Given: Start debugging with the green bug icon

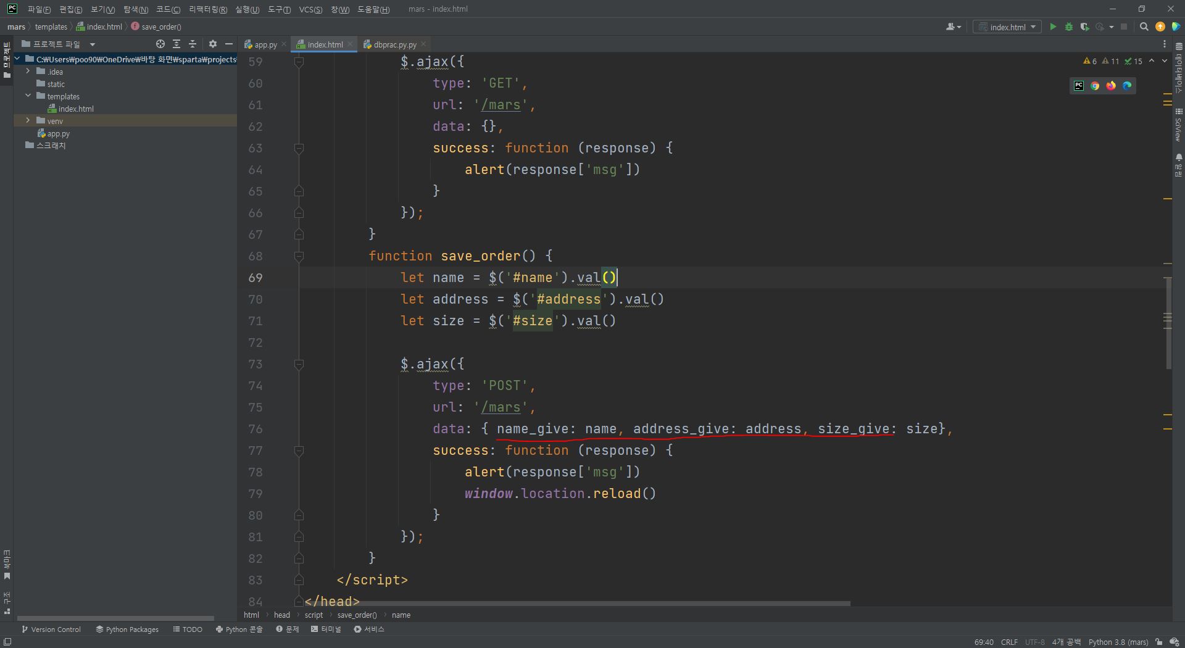Looking at the screenshot, I should tap(1069, 27).
